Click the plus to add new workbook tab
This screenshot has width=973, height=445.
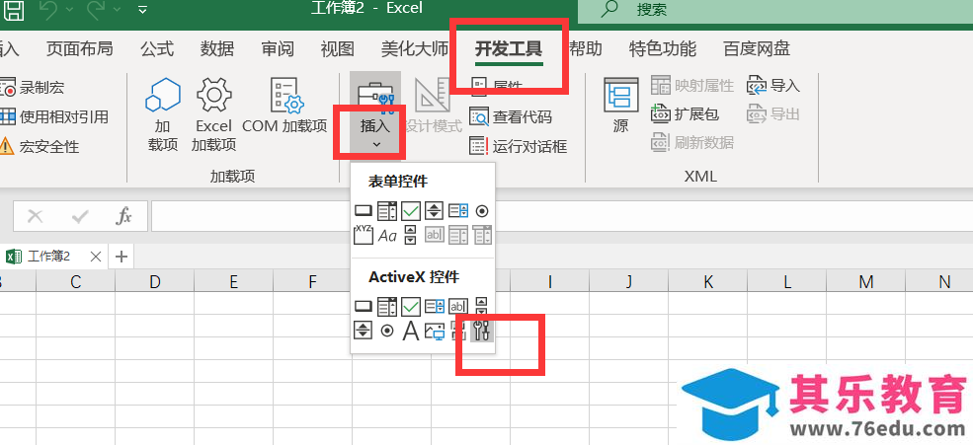[122, 257]
